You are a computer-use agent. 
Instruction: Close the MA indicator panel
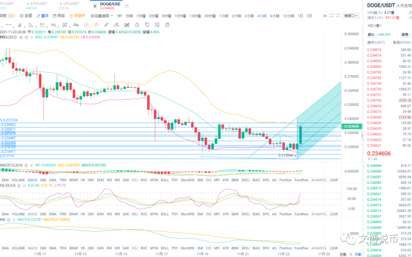point(14,220)
